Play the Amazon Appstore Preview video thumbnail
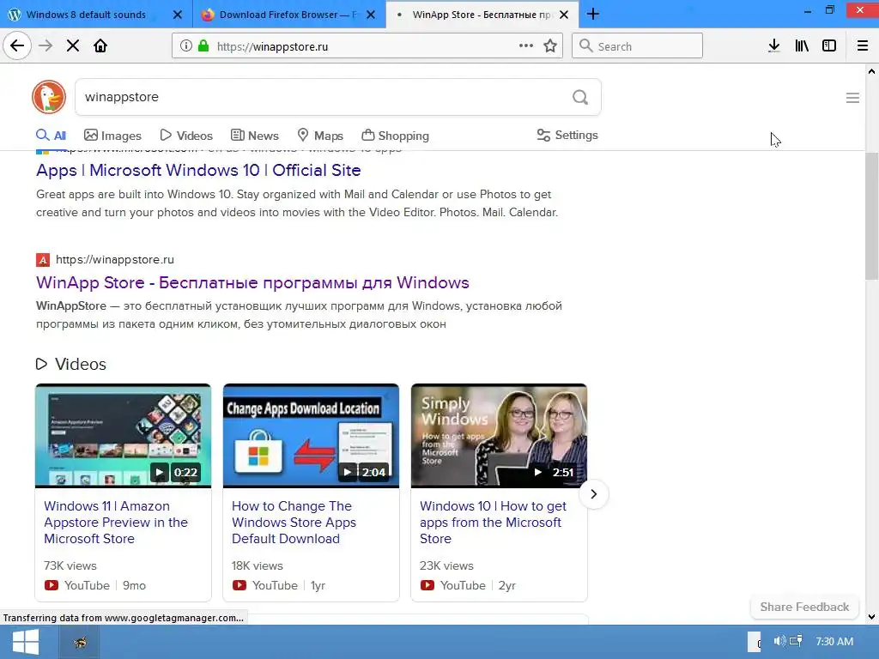Viewport: 879px width, 659px height. point(124,435)
